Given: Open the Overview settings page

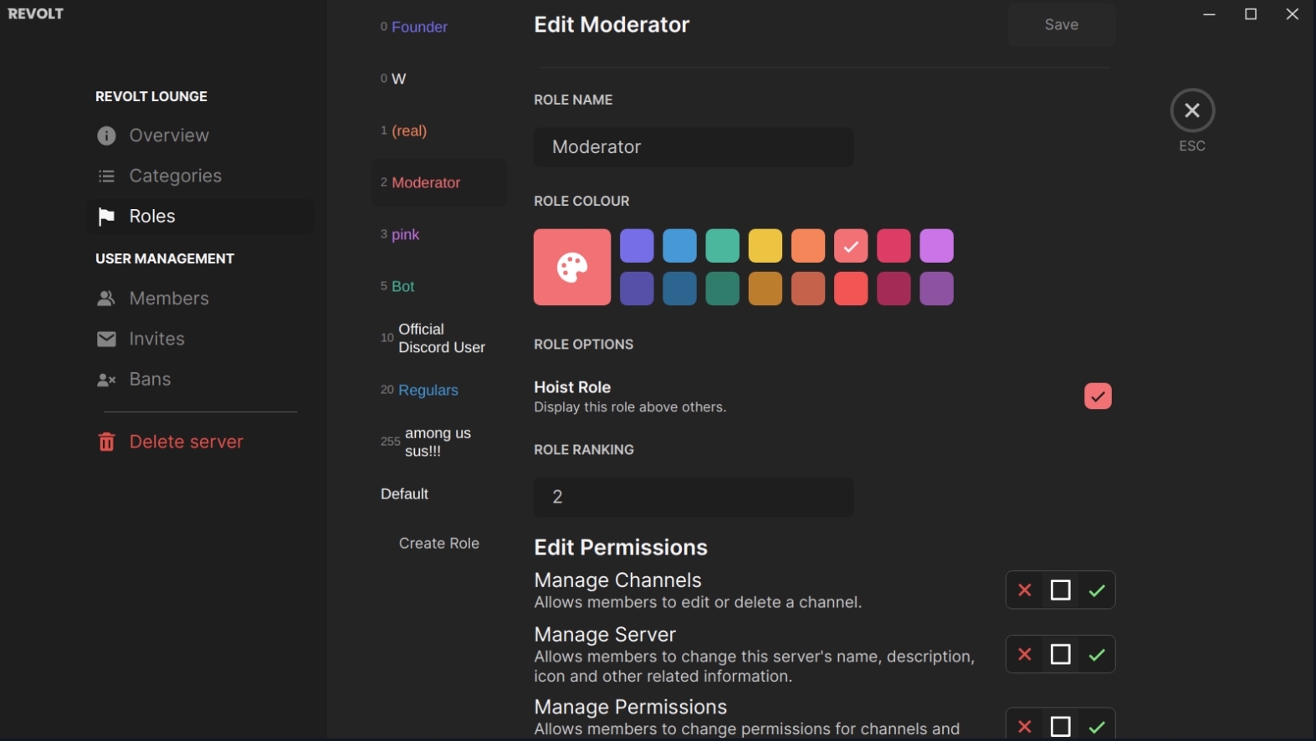Looking at the screenshot, I should pos(200,135).
